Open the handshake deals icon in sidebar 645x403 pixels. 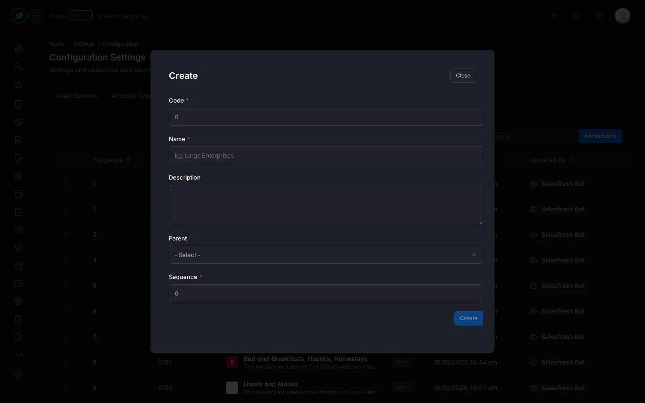pyautogui.click(x=18, y=122)
